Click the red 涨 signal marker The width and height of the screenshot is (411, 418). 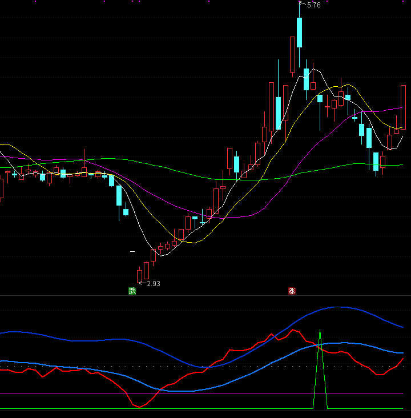(292, 291)
